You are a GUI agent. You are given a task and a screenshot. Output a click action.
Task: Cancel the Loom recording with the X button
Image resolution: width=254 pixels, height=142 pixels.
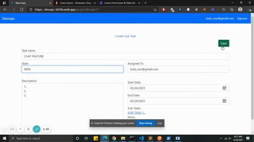point(20,129)
